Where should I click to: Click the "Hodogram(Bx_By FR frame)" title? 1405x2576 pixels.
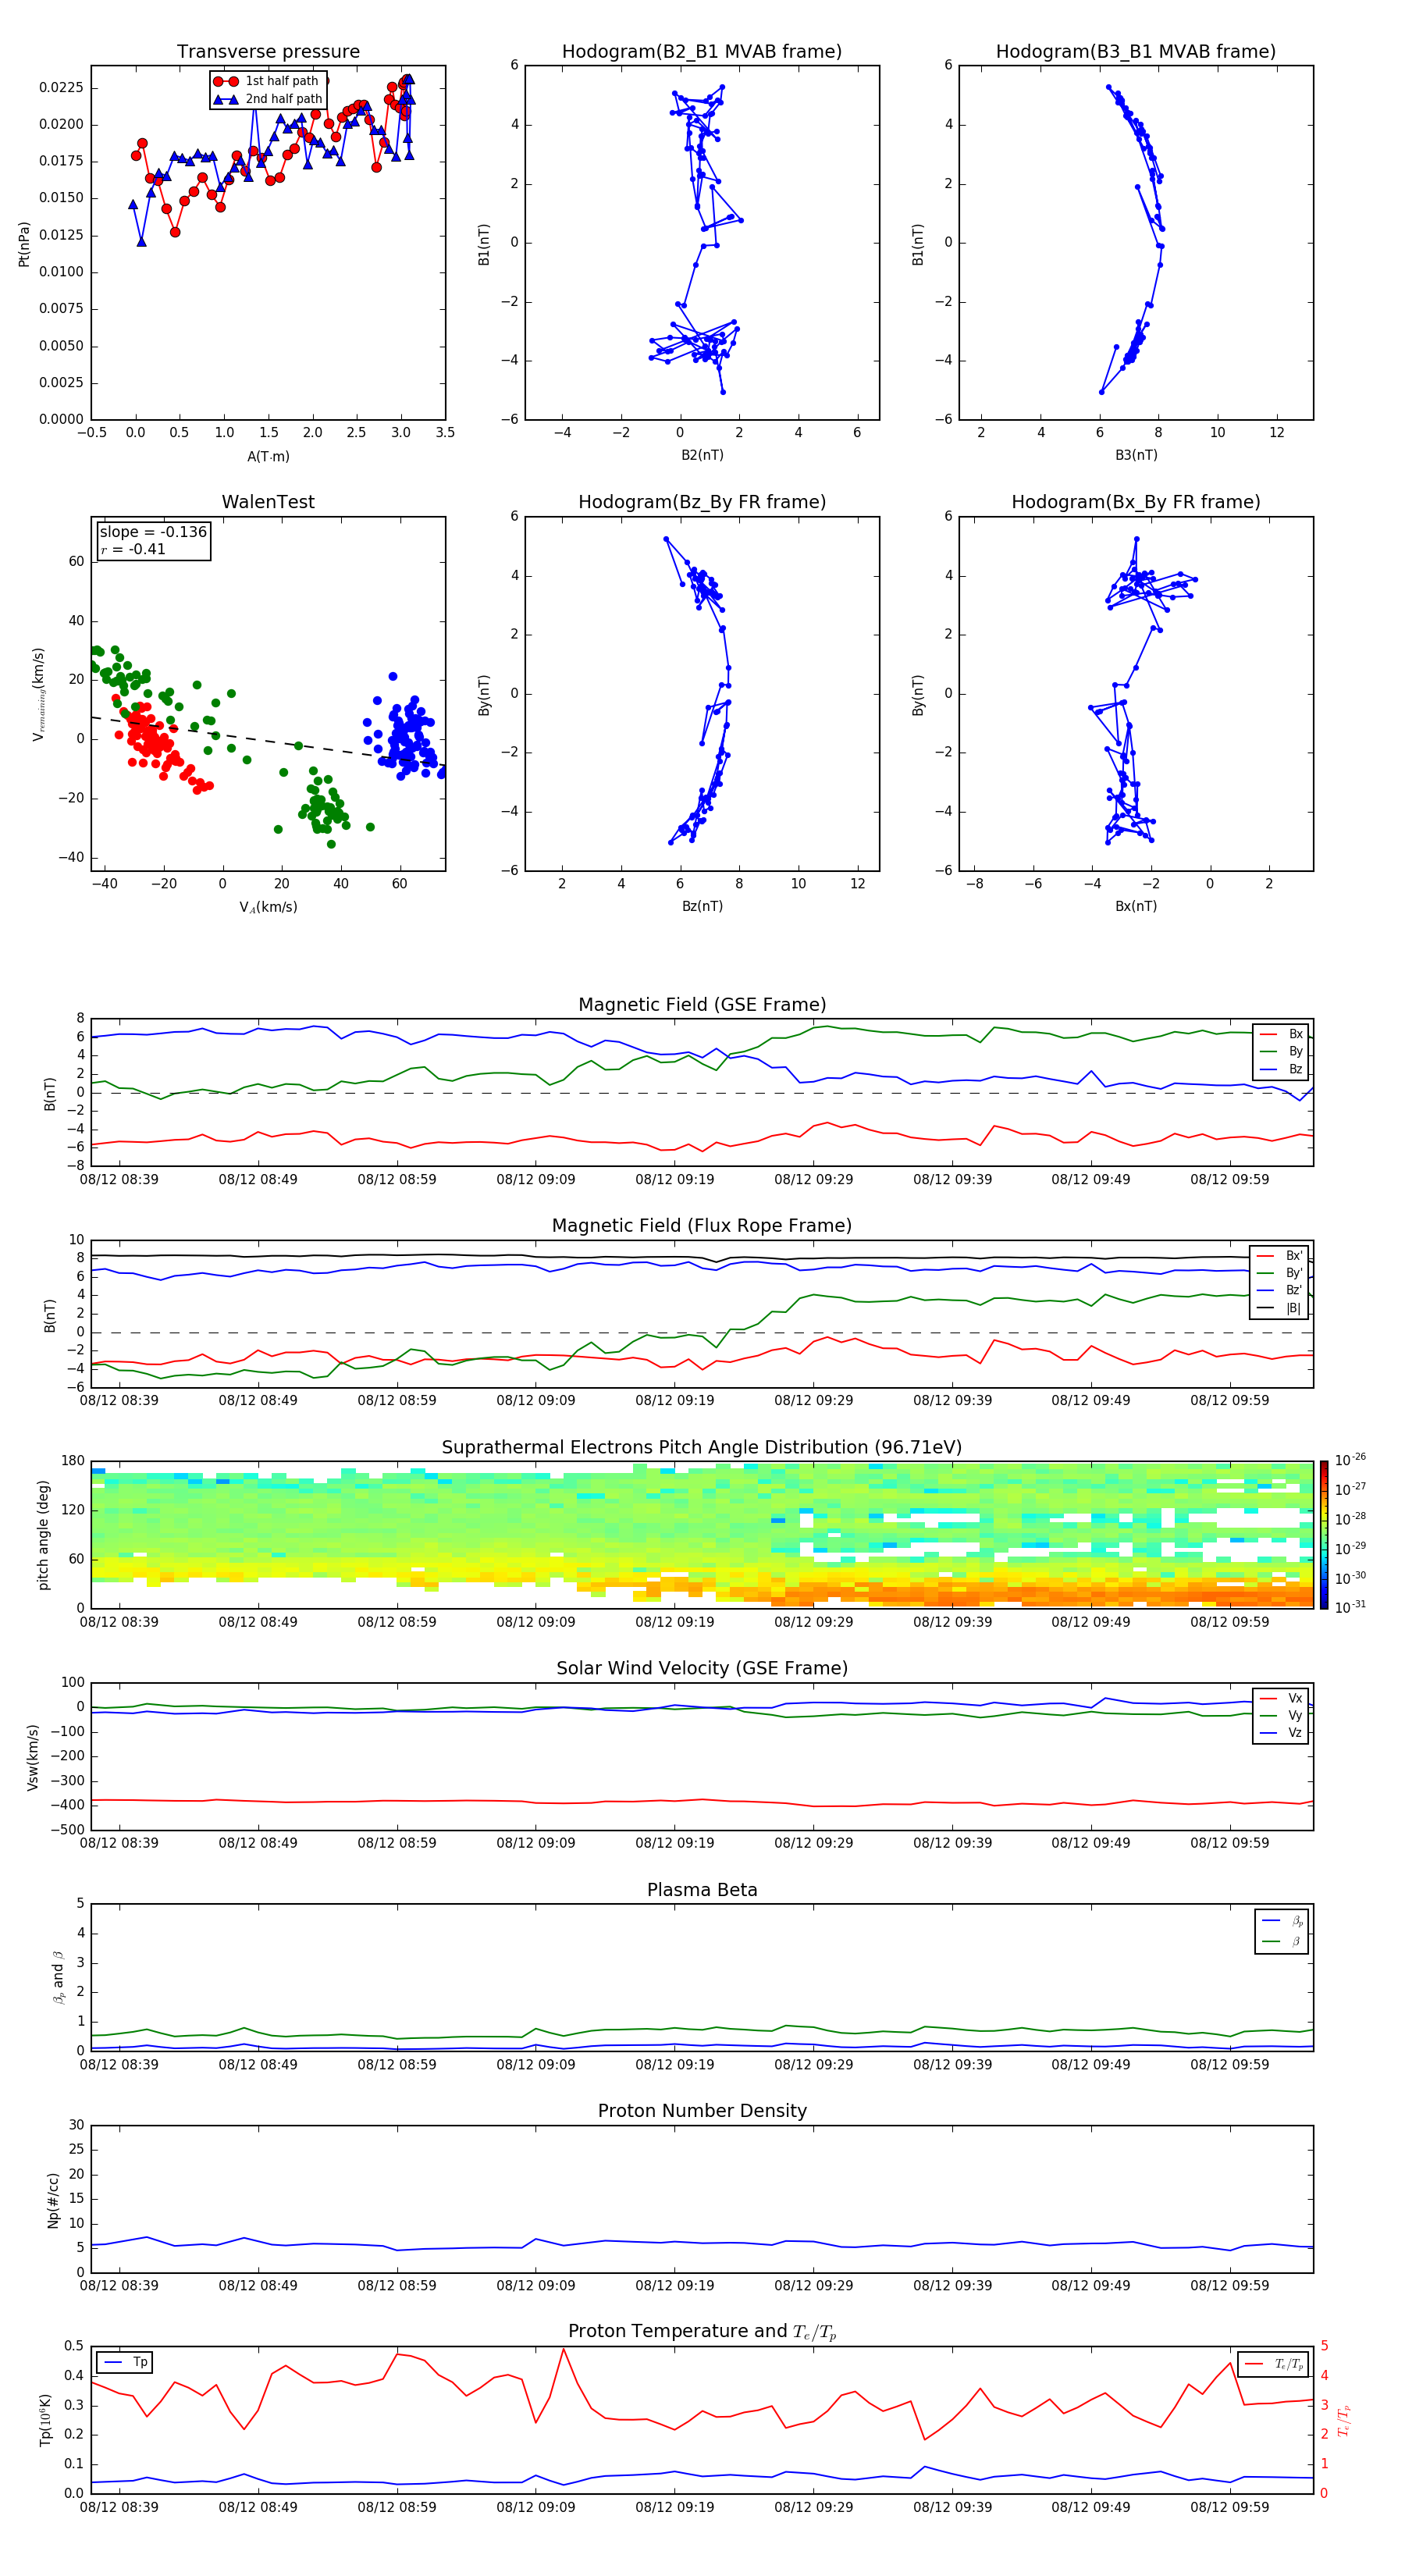coord(1136,502)
